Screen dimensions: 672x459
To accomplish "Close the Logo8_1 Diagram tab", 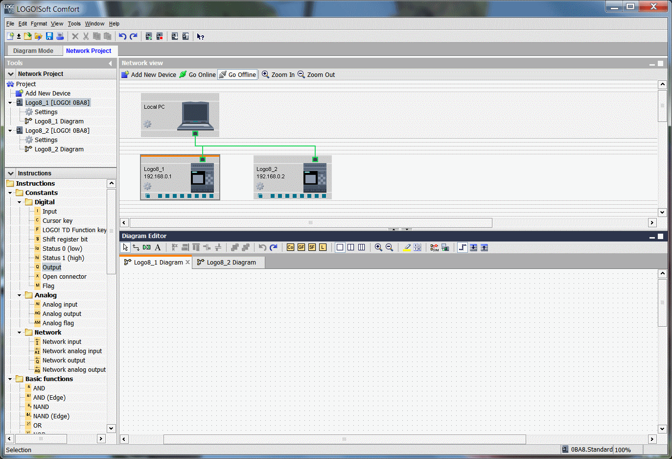I will 187,263.
